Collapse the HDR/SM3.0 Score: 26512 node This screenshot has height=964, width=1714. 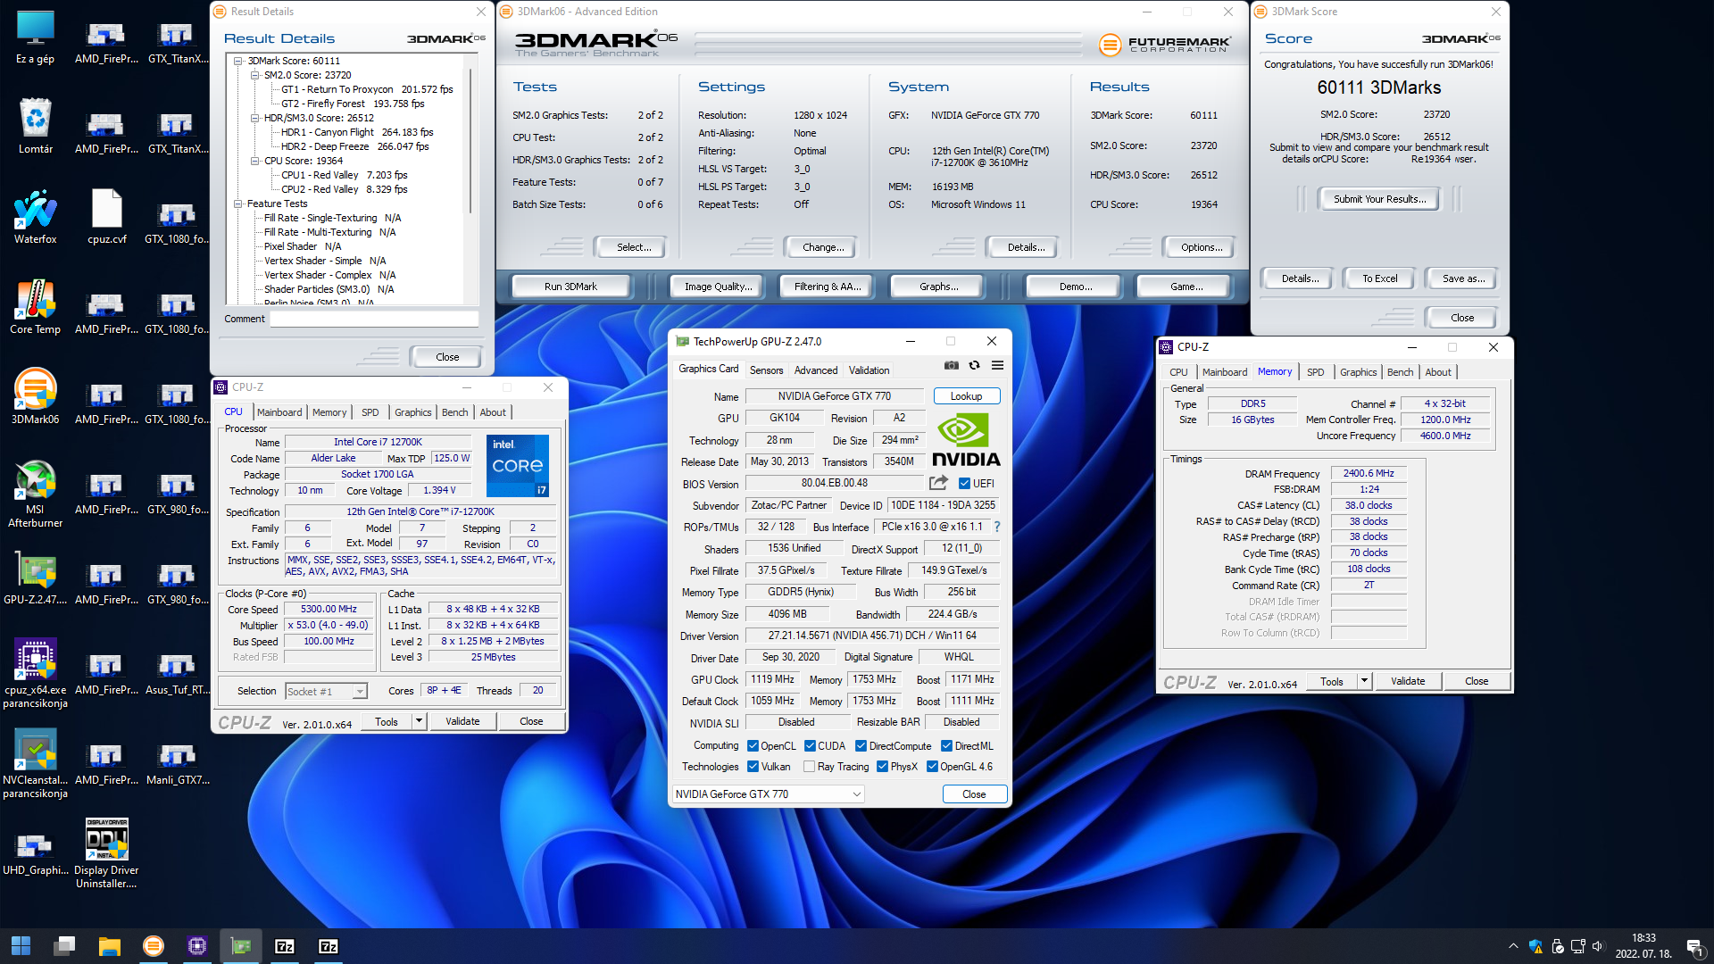pos(254,119)
